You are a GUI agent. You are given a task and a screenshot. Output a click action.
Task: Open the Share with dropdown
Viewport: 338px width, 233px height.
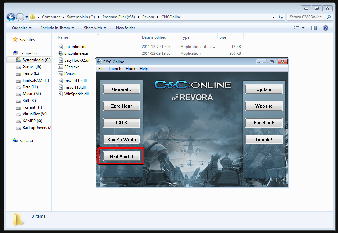coord(95,28)
